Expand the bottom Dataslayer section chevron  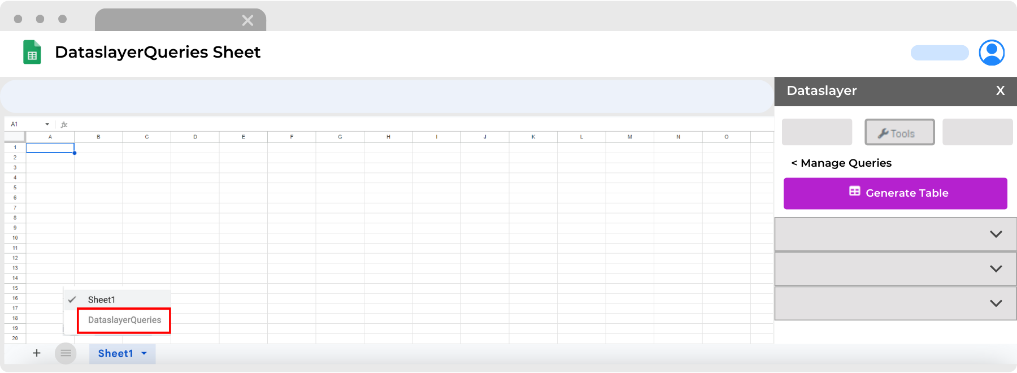point(997,303)
